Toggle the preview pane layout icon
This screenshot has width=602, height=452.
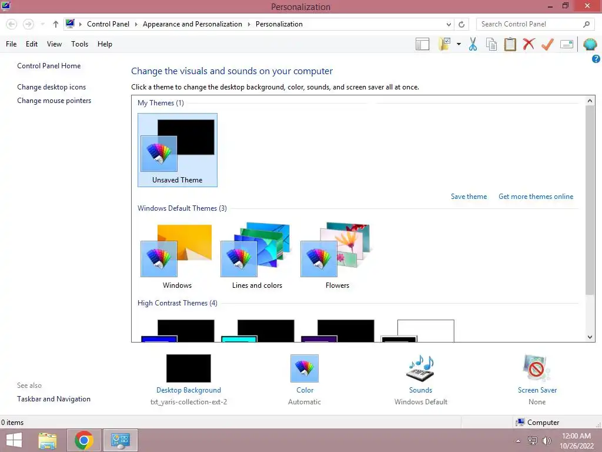(422, 44)
